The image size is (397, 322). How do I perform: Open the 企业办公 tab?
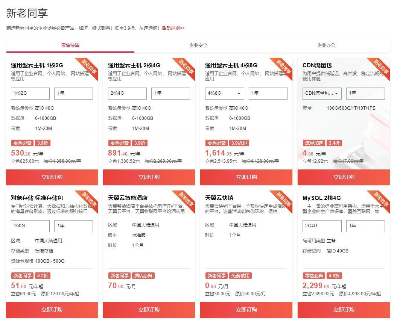pyautogui.click(x=326, y=45)
